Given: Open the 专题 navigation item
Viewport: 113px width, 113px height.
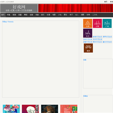Looking at the screenshot, I should (8, 15).
